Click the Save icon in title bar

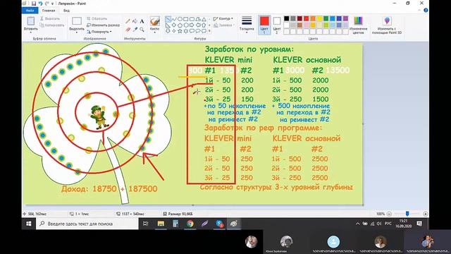34,4
